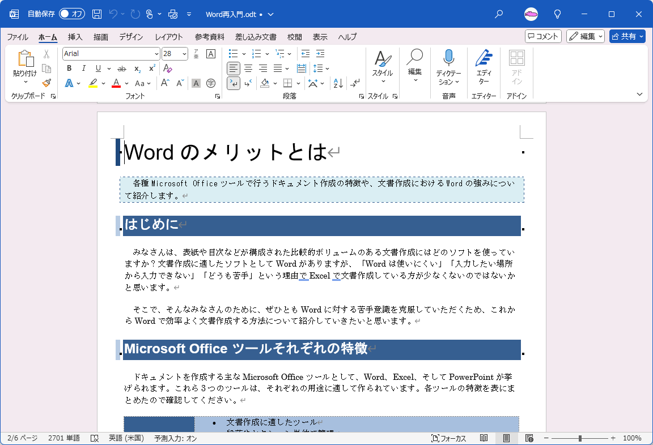Click the enclosed character (字) icon
This screenshot has width=653, height=445.
[211, 83]
